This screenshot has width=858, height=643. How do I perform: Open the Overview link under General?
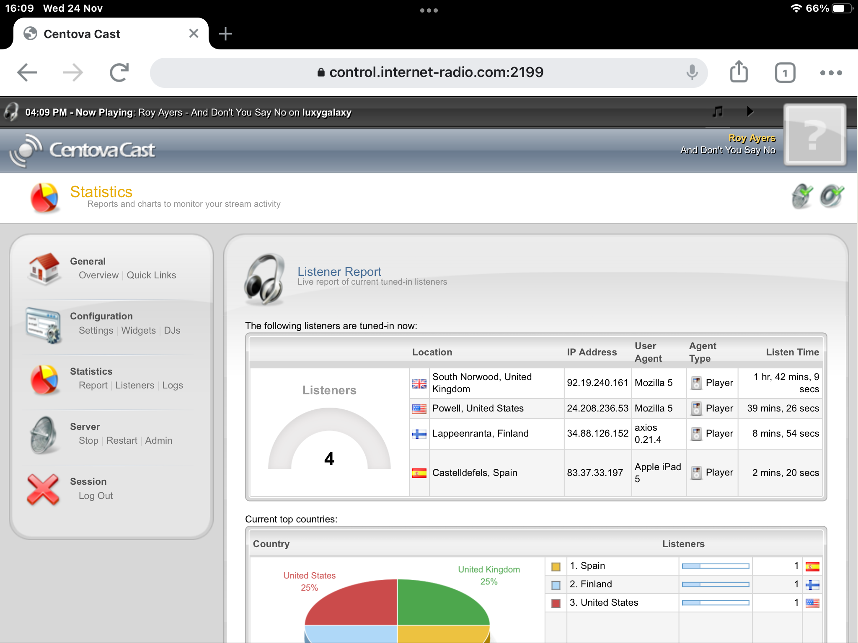tap(98, 275)
